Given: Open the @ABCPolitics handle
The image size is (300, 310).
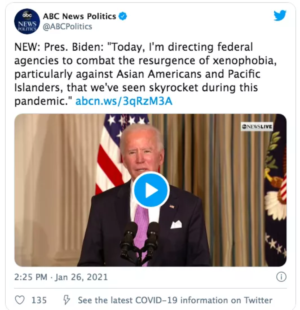Looking at the screenshot, I should pos(67,26).
